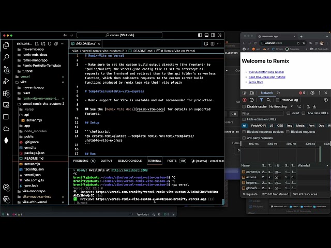331x248 pixels.
Task: Close the README.md editor tab
Action: point(99,44)
